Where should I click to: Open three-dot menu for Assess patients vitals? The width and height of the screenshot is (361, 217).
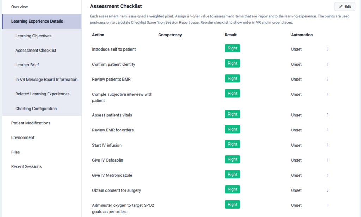[327, 115]
